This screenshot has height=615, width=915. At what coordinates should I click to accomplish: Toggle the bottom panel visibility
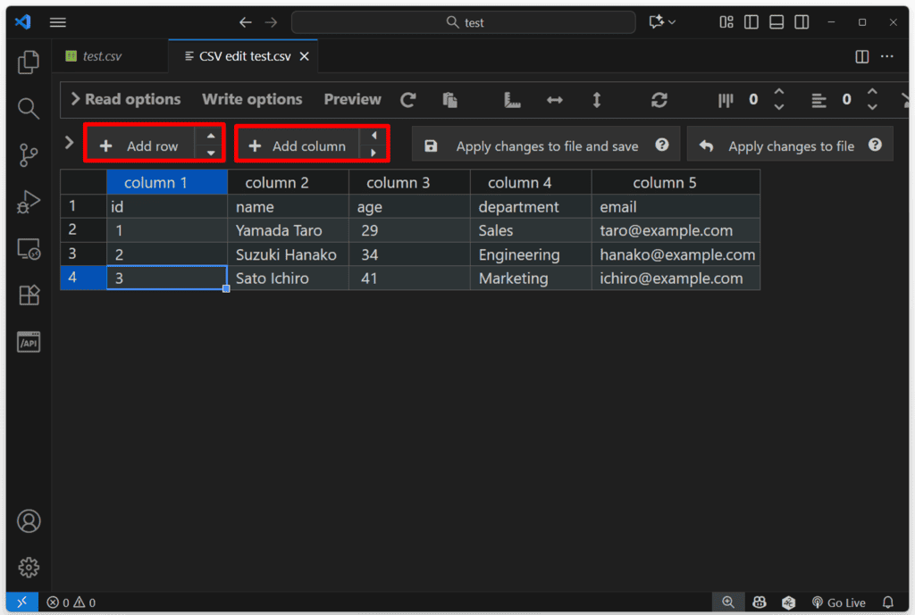pyautogui.click(x=776, y=22)
